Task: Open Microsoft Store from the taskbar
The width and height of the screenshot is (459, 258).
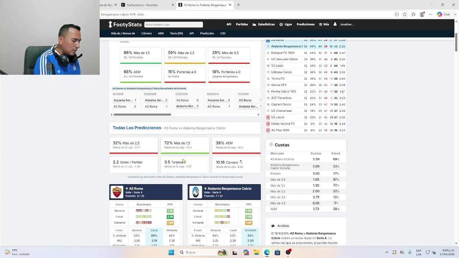Action: [277, 252]
